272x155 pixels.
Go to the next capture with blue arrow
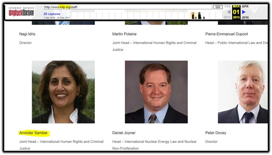click(244, 12)
